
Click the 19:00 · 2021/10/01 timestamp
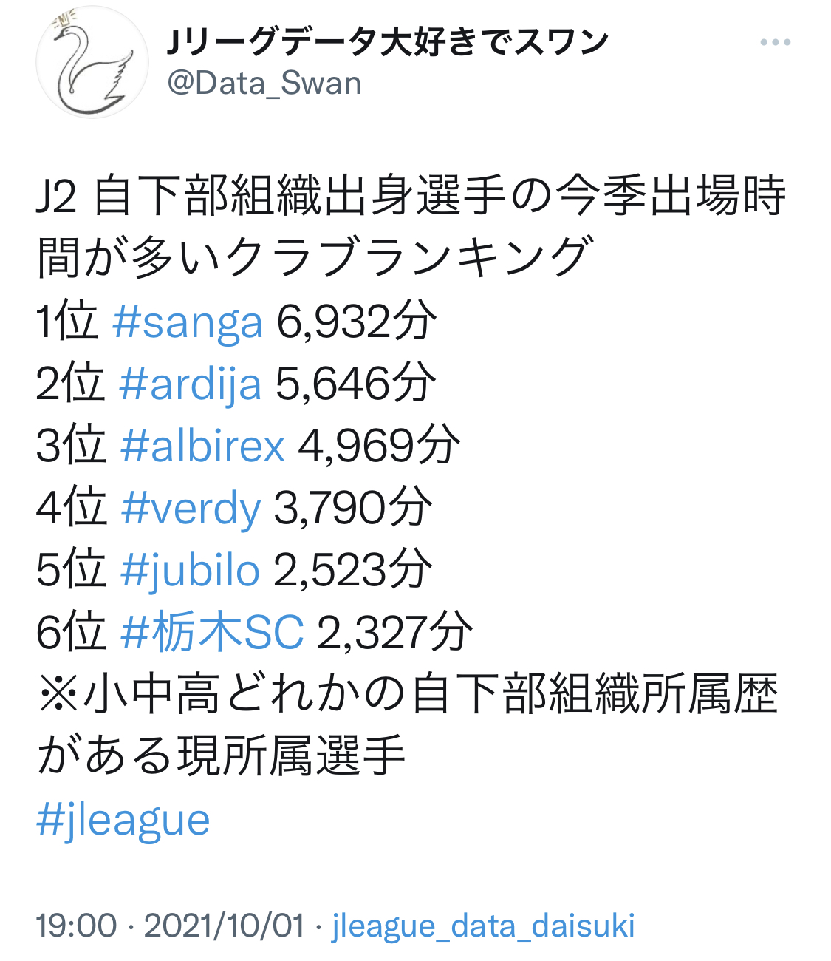(x=170, y=926)
